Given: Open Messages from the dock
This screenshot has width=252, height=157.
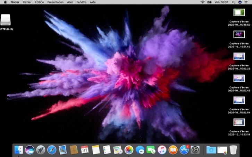Looking at the screenshot, I should [140, 150].
